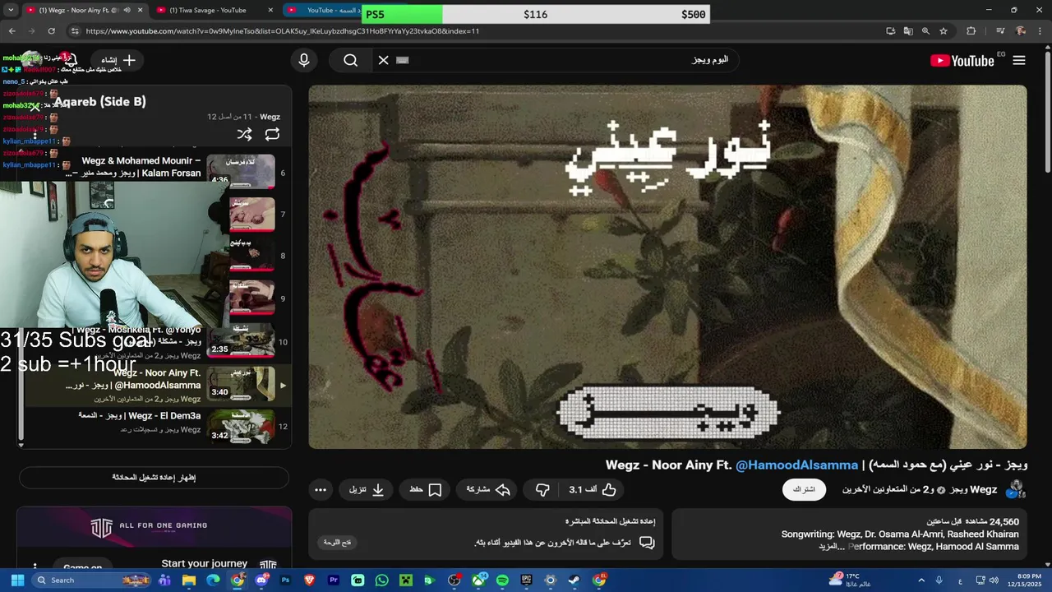The height and width of the screenshot is (592, 1052).
Task: Open the translate page icon
Action: click(908, 31)
